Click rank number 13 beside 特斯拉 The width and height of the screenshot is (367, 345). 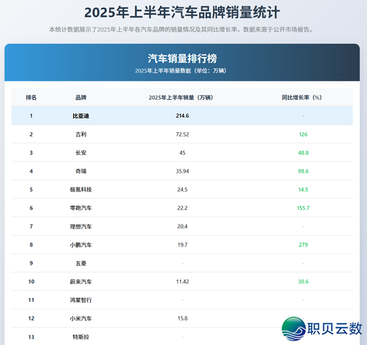click(x=31, y=337)
